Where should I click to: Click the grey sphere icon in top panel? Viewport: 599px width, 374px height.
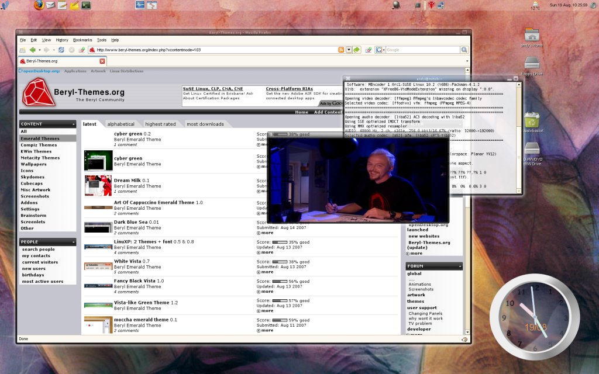click(x=396, y=5)
